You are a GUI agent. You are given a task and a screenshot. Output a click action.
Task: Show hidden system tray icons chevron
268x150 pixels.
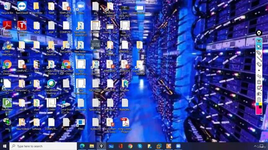pyautogui.click(x=255, y=146)
